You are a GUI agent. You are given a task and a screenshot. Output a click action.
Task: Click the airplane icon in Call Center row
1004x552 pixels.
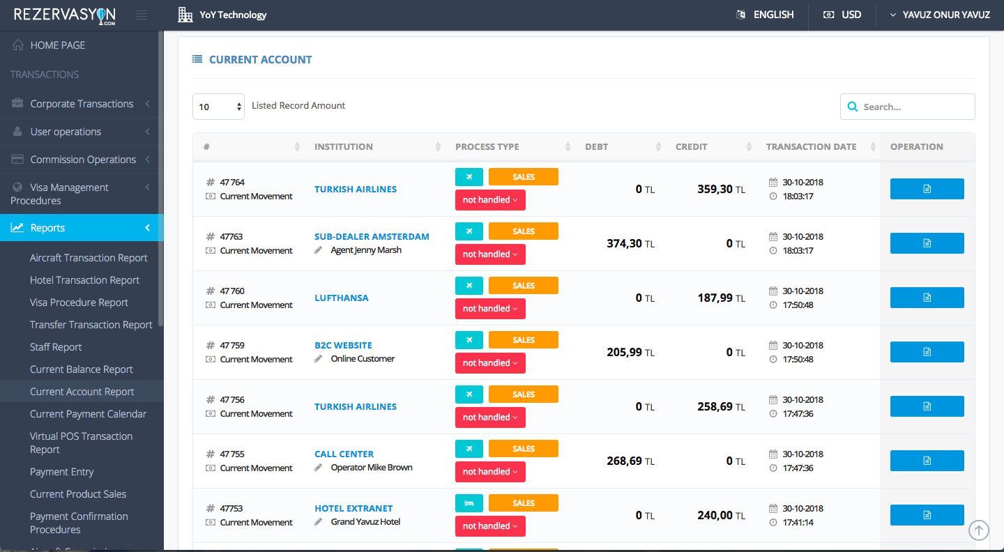click(x=469, y=449)
